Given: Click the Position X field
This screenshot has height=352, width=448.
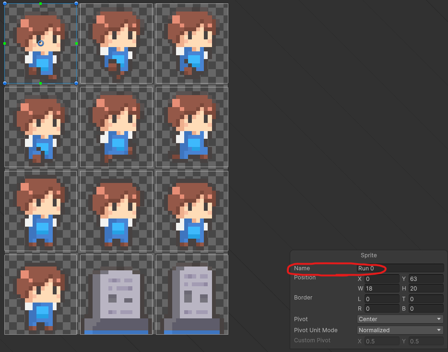Looking at the screenshot, I should (x=382, y=279).
